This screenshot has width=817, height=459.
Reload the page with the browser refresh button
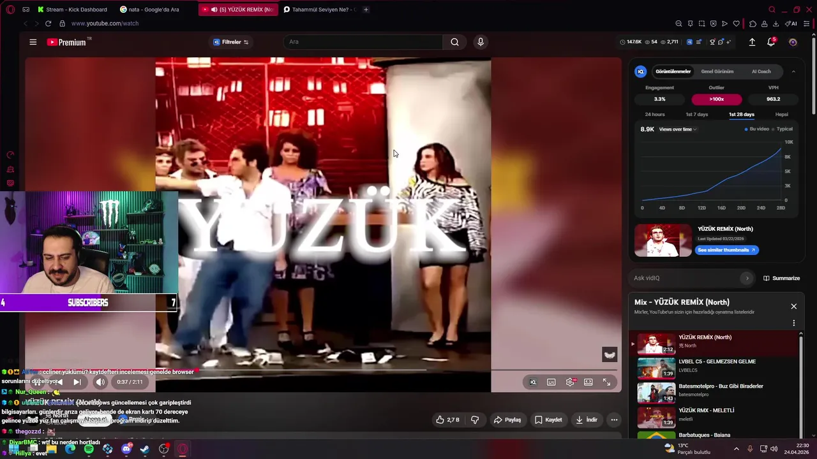[x=48, y=24]
